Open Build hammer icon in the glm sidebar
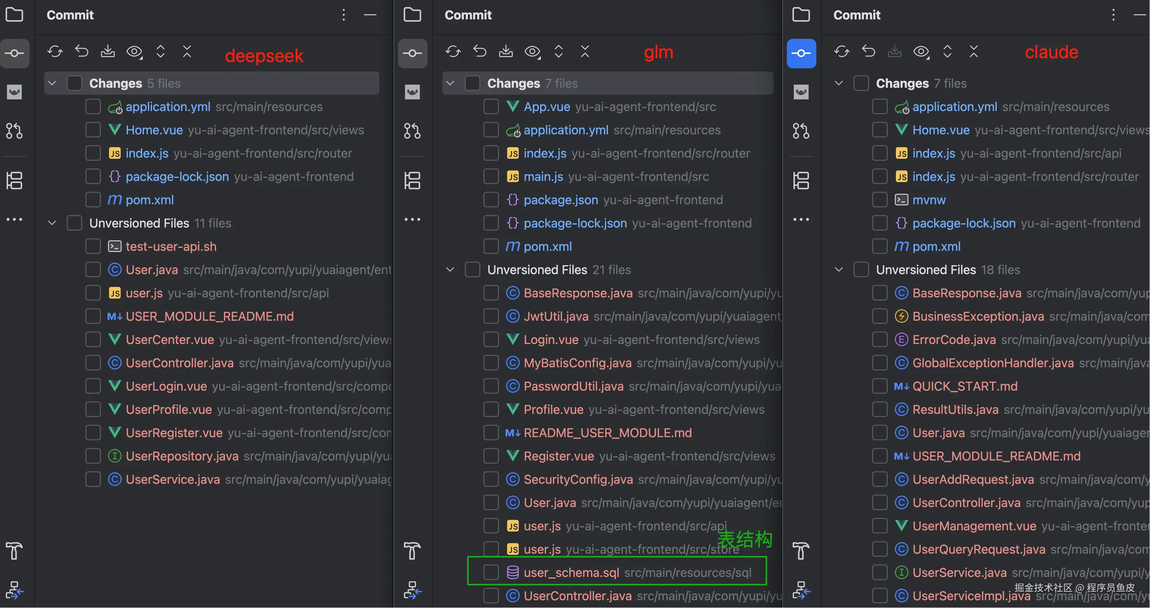The width and height of the screenshot is (1150, 608). [412, 551]
